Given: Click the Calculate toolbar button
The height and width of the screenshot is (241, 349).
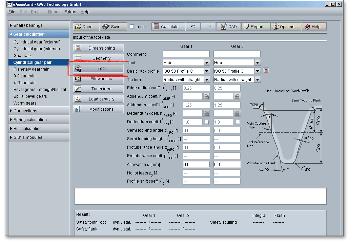Looking at the screenshot, I should (168, 27).
